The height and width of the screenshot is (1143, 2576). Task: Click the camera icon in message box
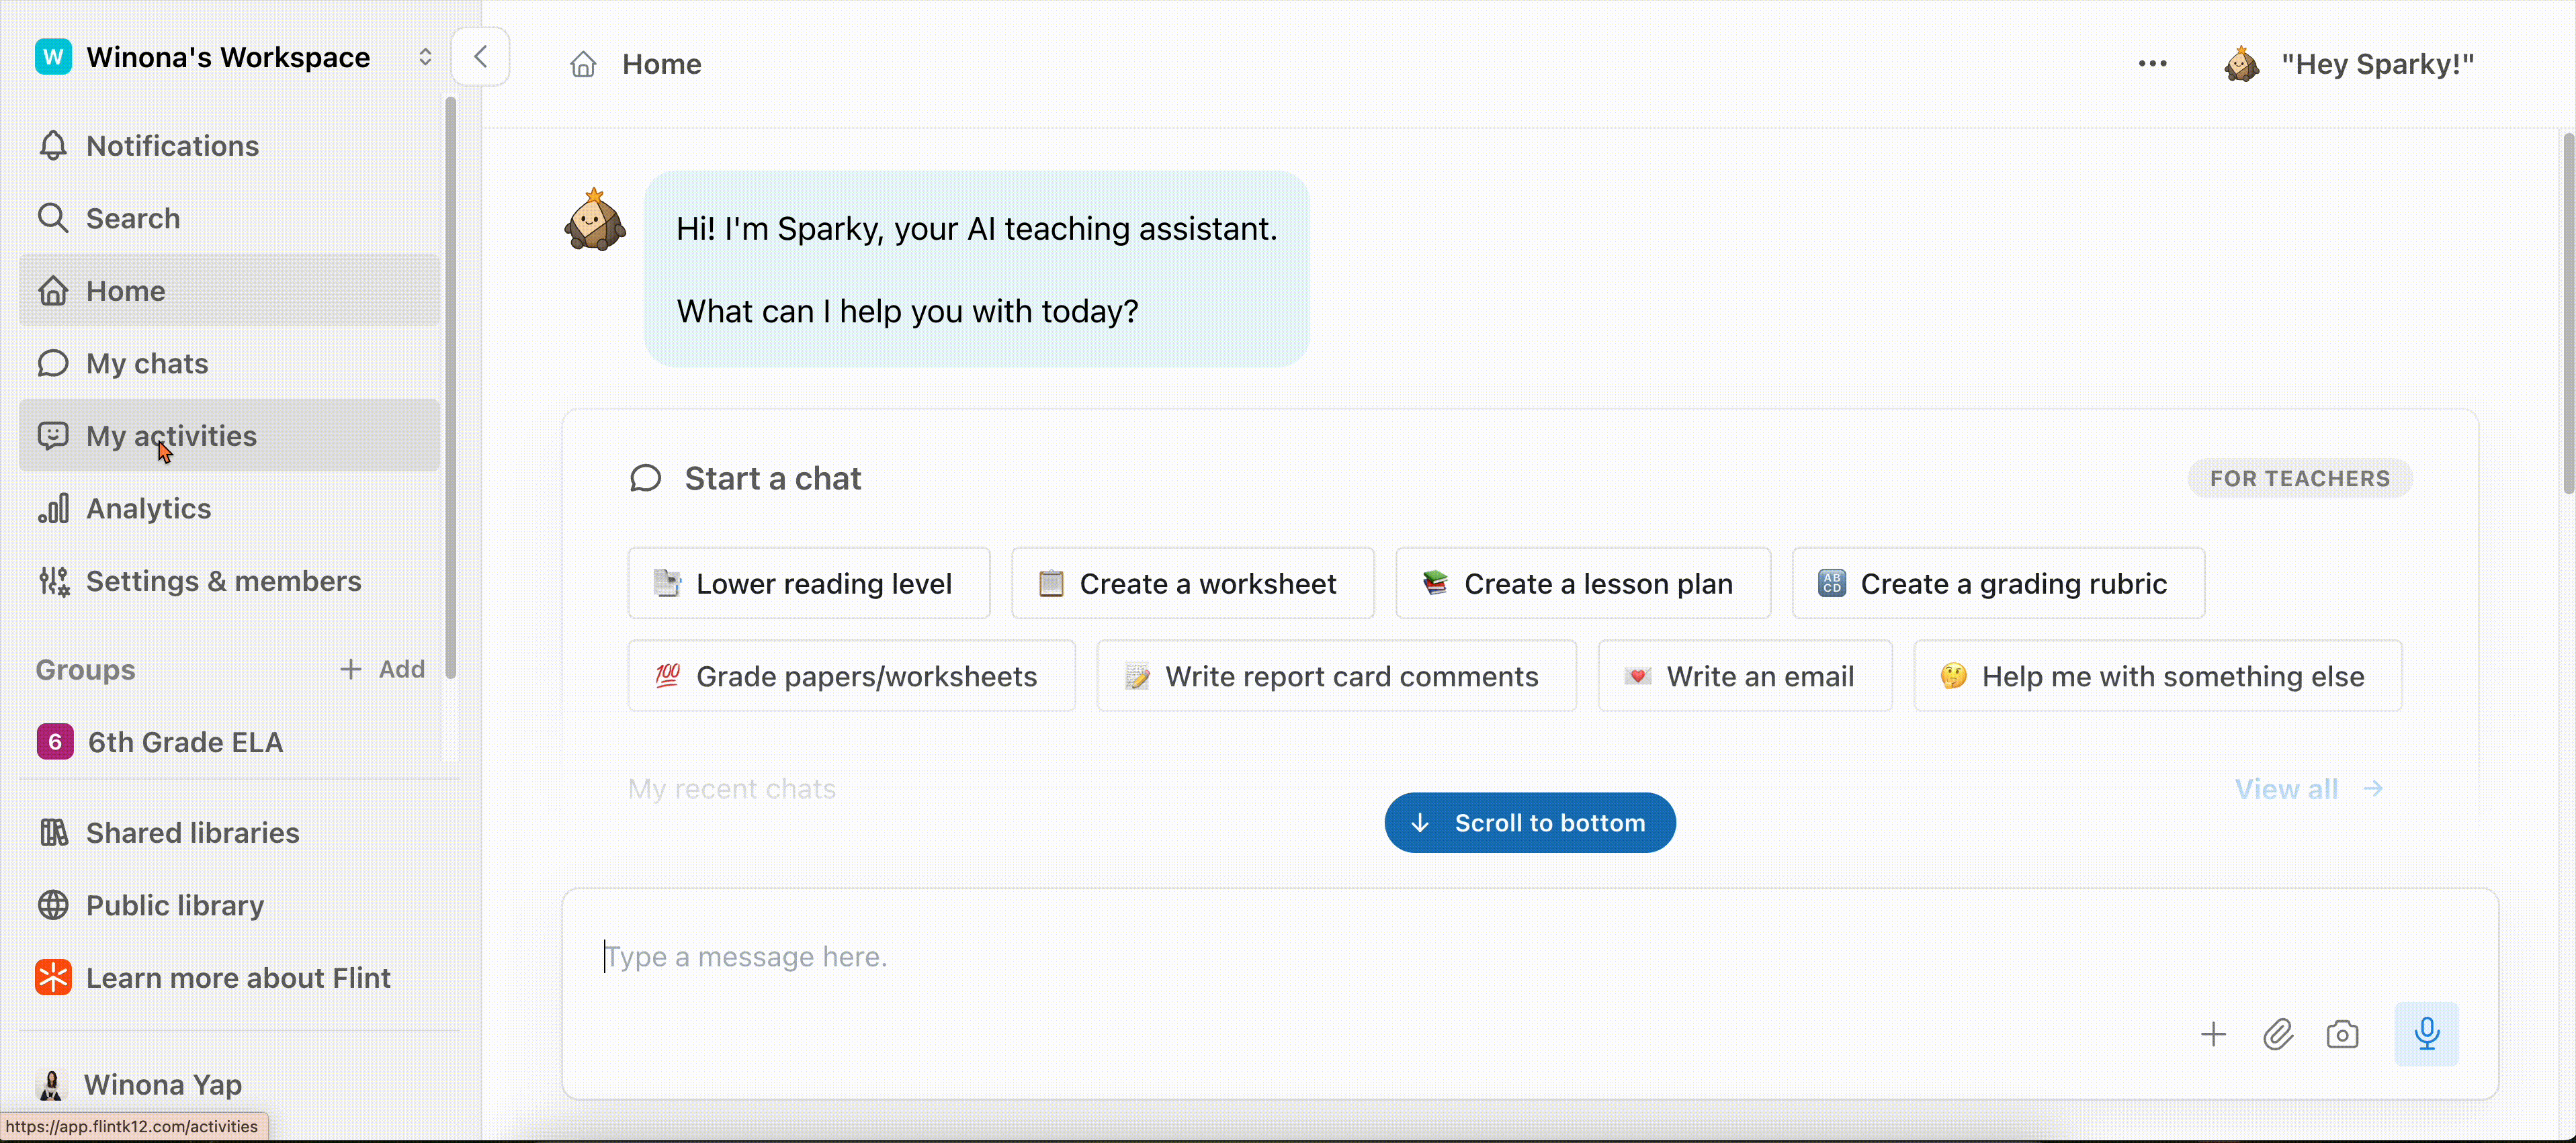click(x=2342, y=1034)
